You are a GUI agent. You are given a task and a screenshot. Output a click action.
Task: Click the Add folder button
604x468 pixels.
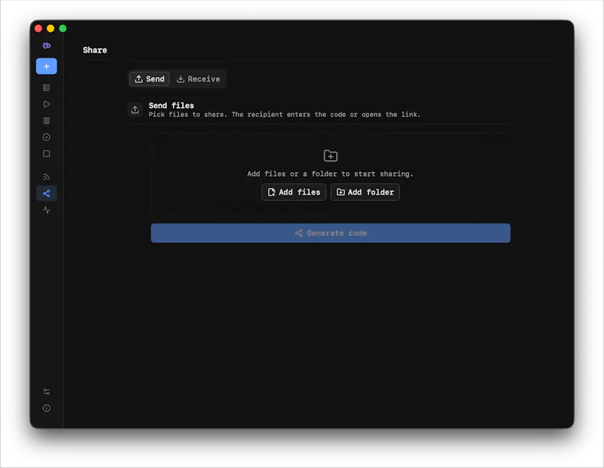[x=365, y=192]
